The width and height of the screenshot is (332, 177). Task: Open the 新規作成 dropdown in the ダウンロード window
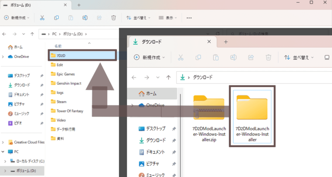coord(150,57)
